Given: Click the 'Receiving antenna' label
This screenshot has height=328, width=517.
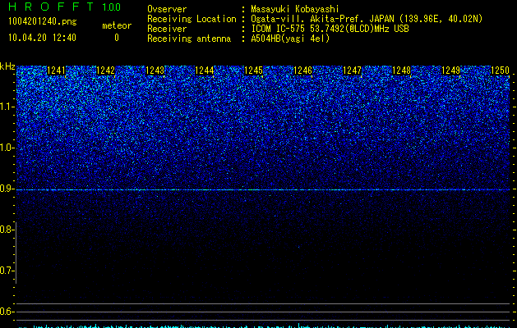Looking at the screenshot, I should coord(189,39).
